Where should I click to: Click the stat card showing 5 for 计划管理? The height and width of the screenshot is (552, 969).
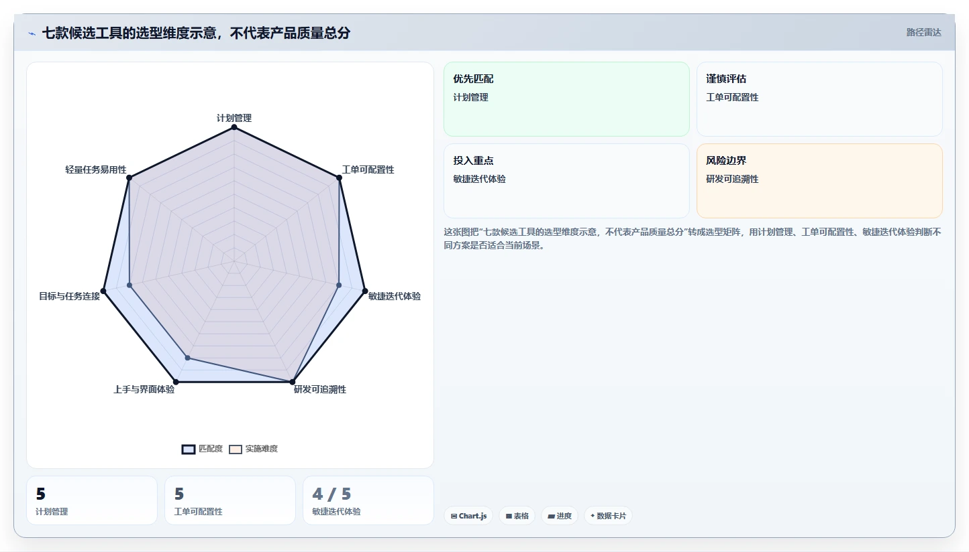(92, 500)
